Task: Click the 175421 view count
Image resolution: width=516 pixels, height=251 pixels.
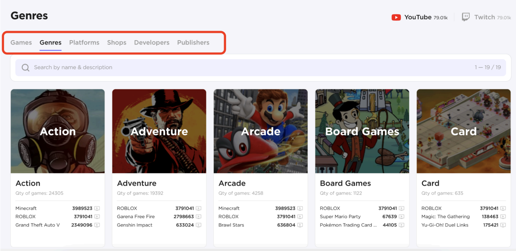Action: pos(491,225)
